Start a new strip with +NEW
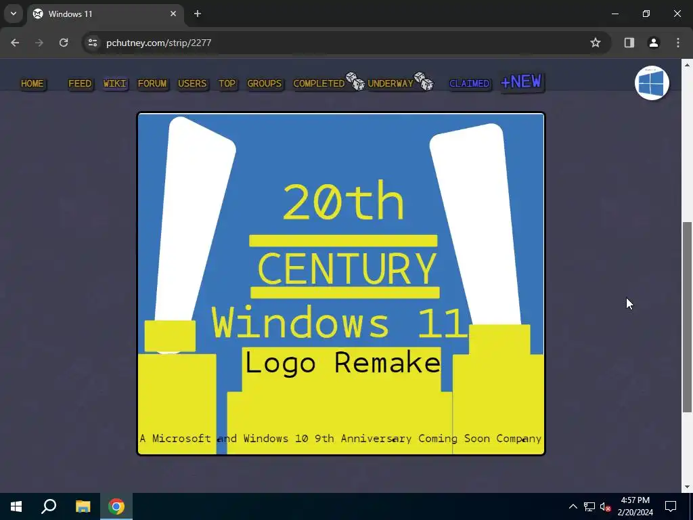 [521, 82]
